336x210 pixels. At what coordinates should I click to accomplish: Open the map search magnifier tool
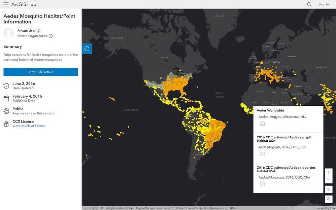329,199
